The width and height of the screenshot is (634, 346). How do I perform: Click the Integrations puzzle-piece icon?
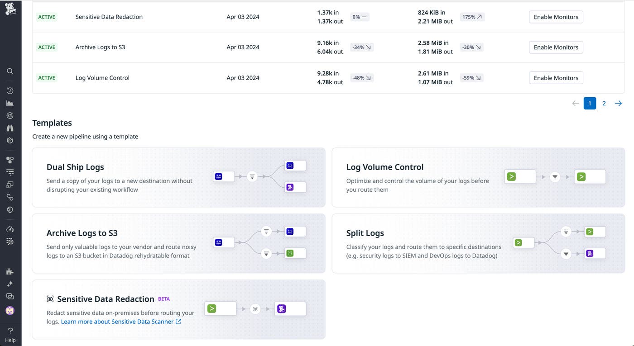(x=10, y=271)
